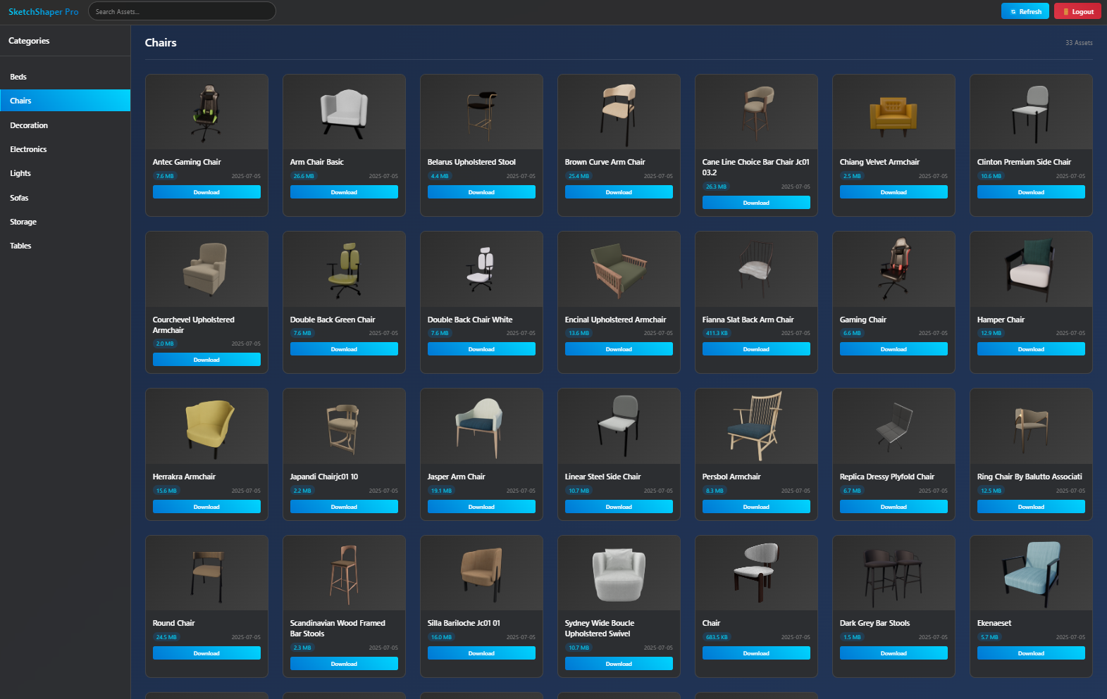Switch to the Lights category

66,173
